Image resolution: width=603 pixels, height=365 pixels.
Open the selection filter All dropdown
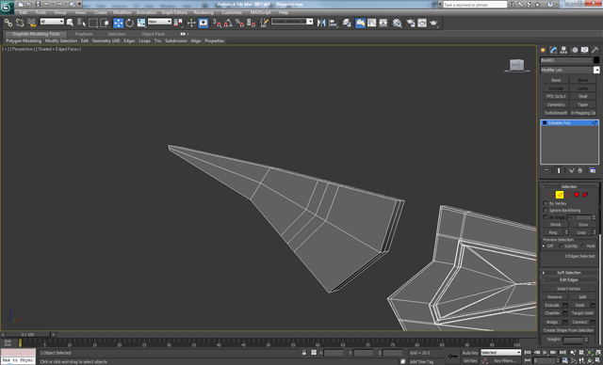pyautogui.click(x=52, y=22)
